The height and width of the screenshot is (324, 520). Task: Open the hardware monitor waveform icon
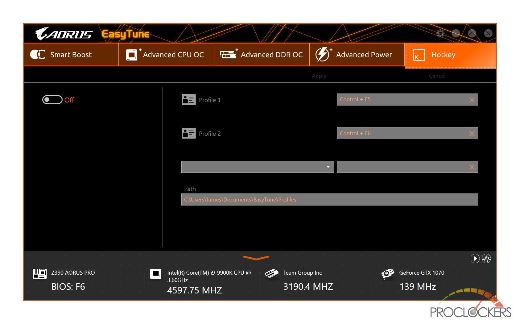(x=486, y=258)
